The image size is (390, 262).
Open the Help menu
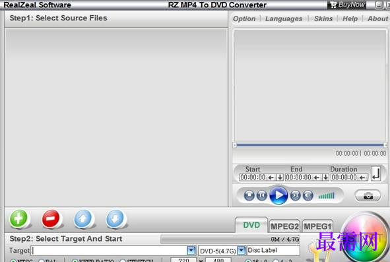point(350,18)
